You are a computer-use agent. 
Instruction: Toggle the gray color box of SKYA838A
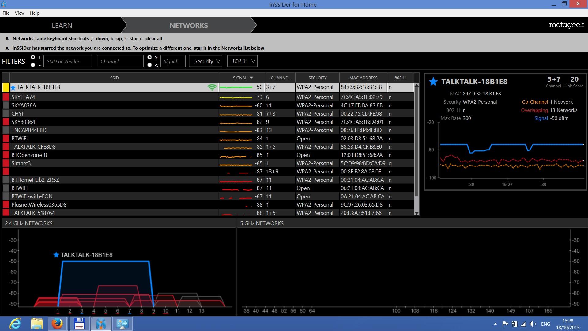(6, 105)
